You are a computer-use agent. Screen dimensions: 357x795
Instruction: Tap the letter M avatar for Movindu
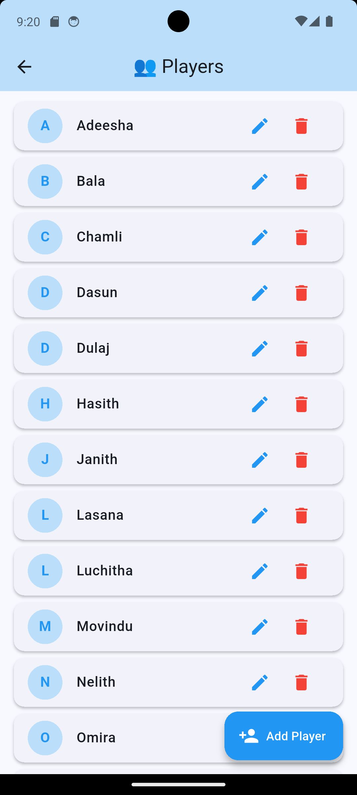click(45, 627)
